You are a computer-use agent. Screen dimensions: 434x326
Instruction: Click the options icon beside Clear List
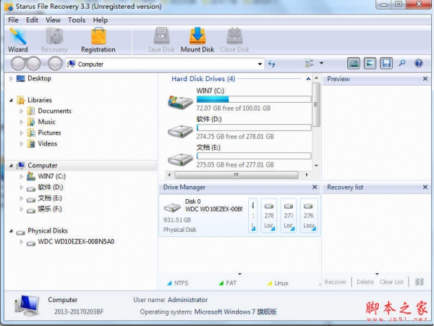[x=420, y=282]
